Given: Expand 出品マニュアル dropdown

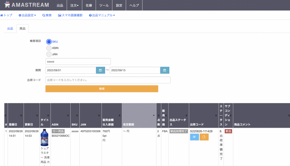Looking at the screenshot, I should (102, 15).
